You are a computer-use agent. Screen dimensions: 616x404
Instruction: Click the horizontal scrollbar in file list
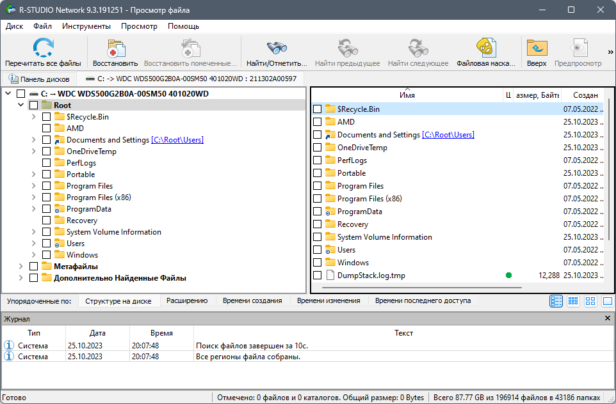click(421, 288)
